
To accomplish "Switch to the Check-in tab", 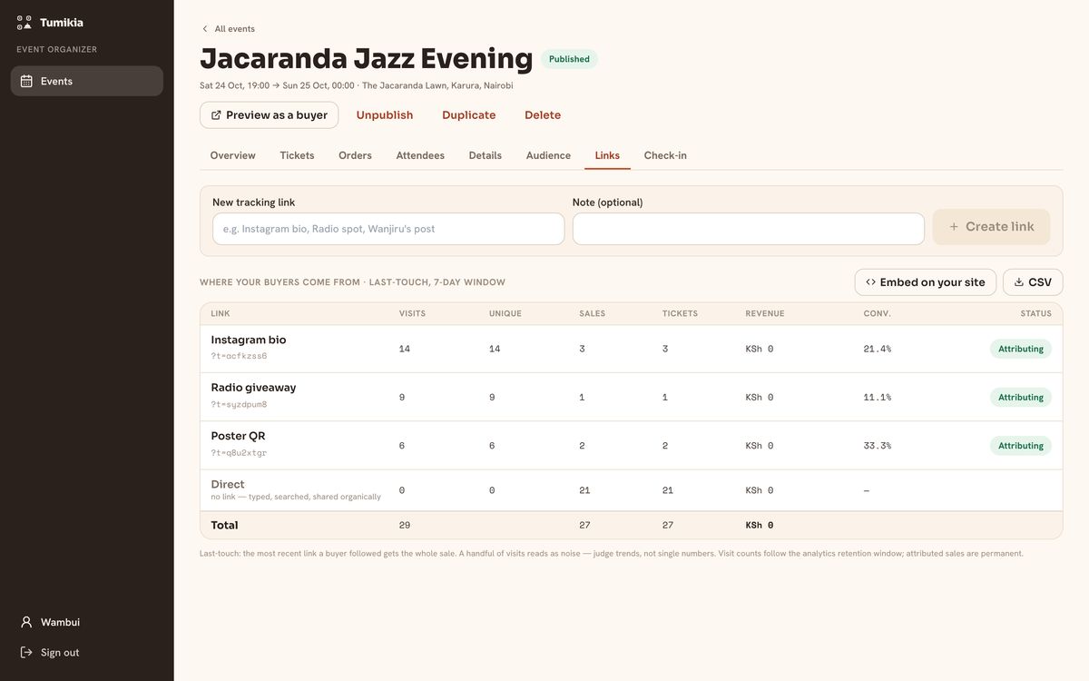I will coord(665,155).
